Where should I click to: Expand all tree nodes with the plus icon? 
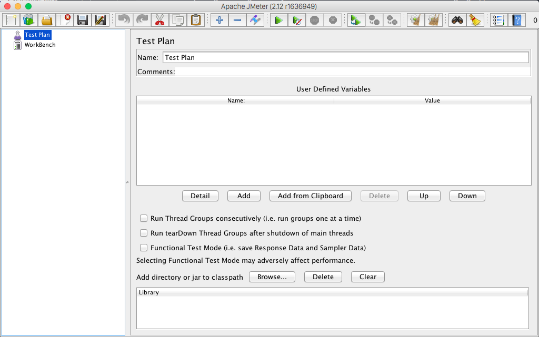point(219,21)
